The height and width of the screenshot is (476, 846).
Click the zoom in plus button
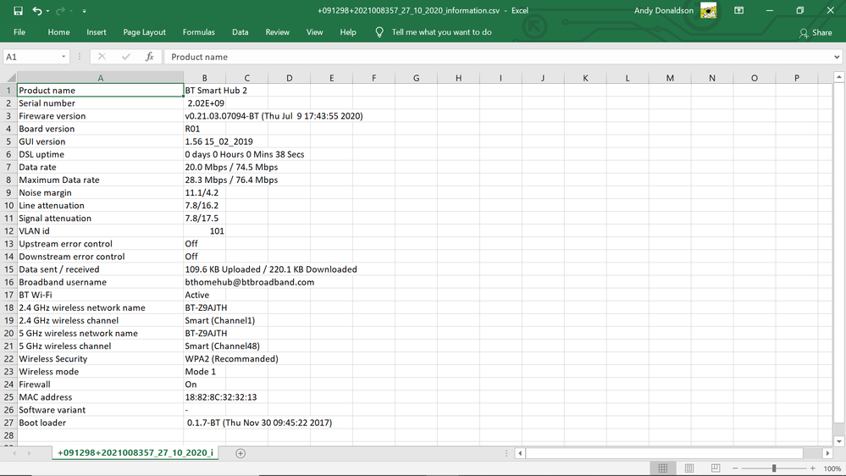(813, 468)
